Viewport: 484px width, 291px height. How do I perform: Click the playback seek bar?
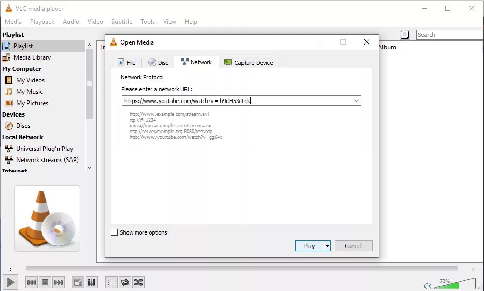tap(241, 268)
